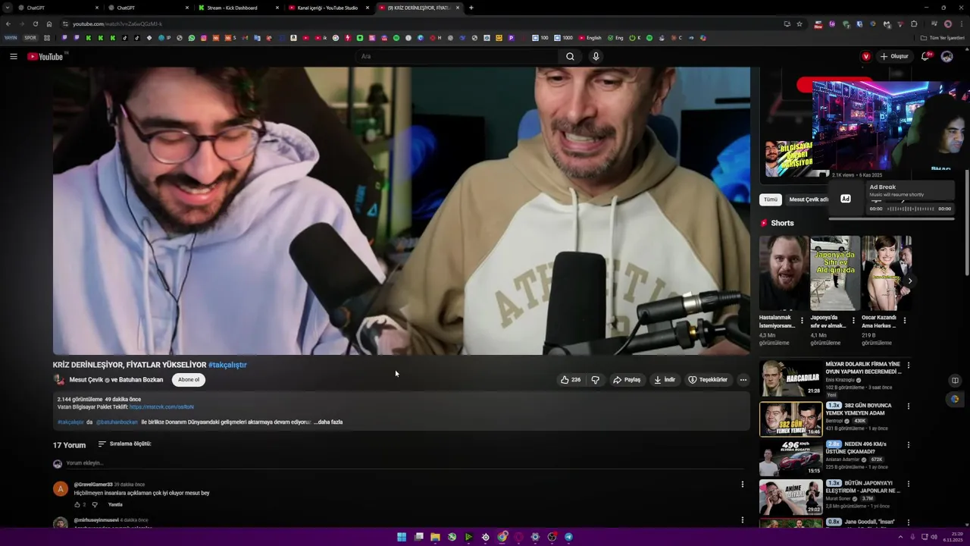Screen dimensions: 970x546
Task: Open the YAYIN bookmark folder
Action: coord(11,38)
